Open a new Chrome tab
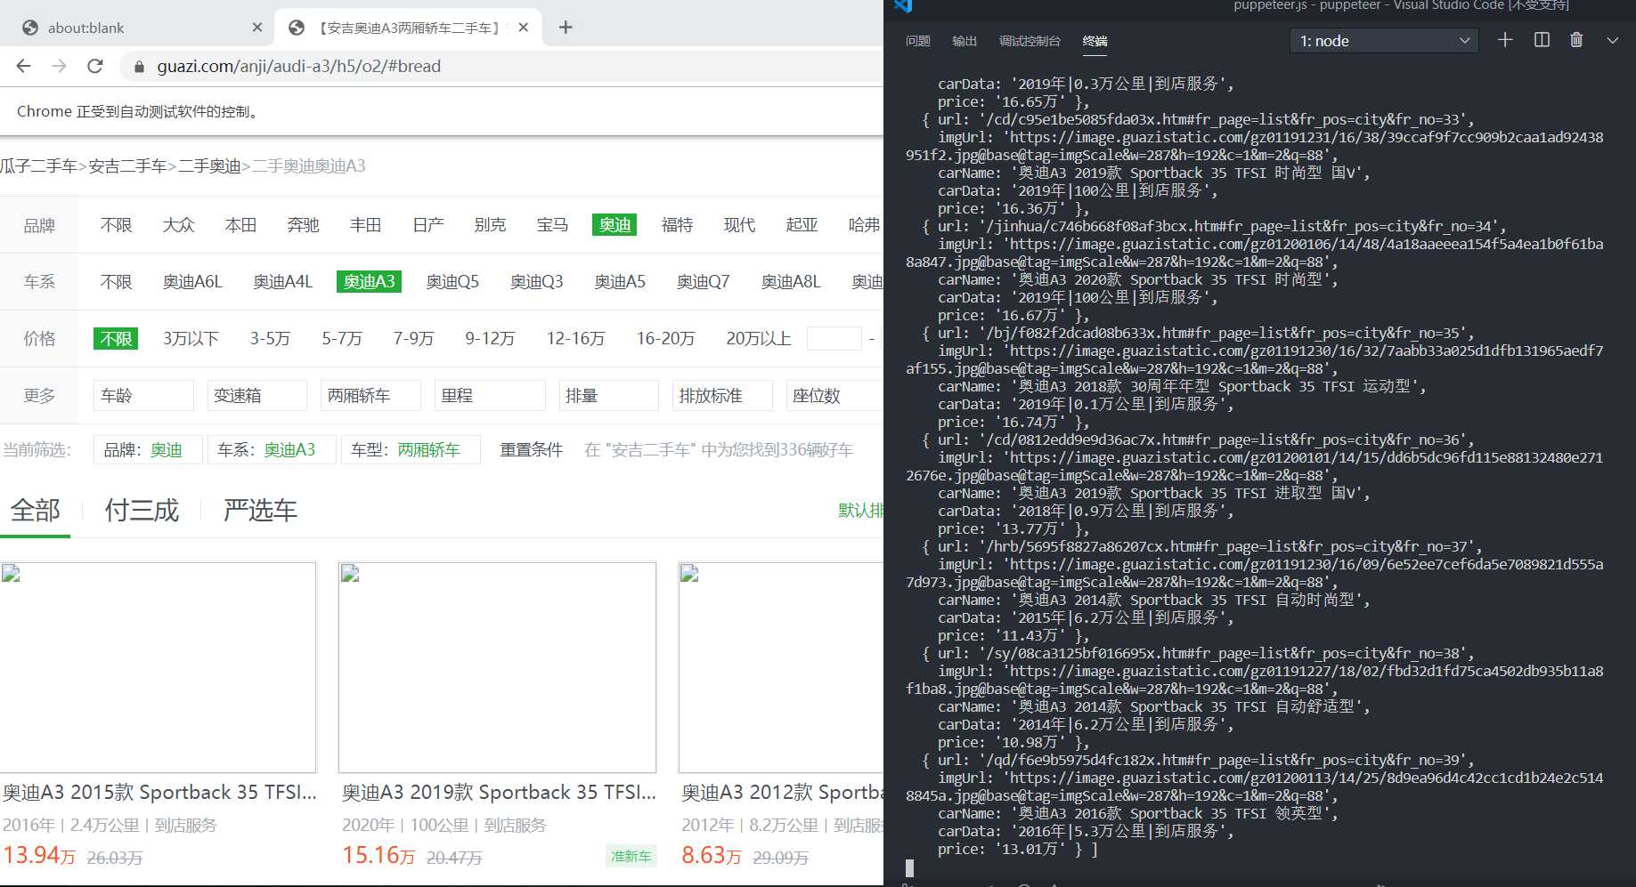 [566, 28]
